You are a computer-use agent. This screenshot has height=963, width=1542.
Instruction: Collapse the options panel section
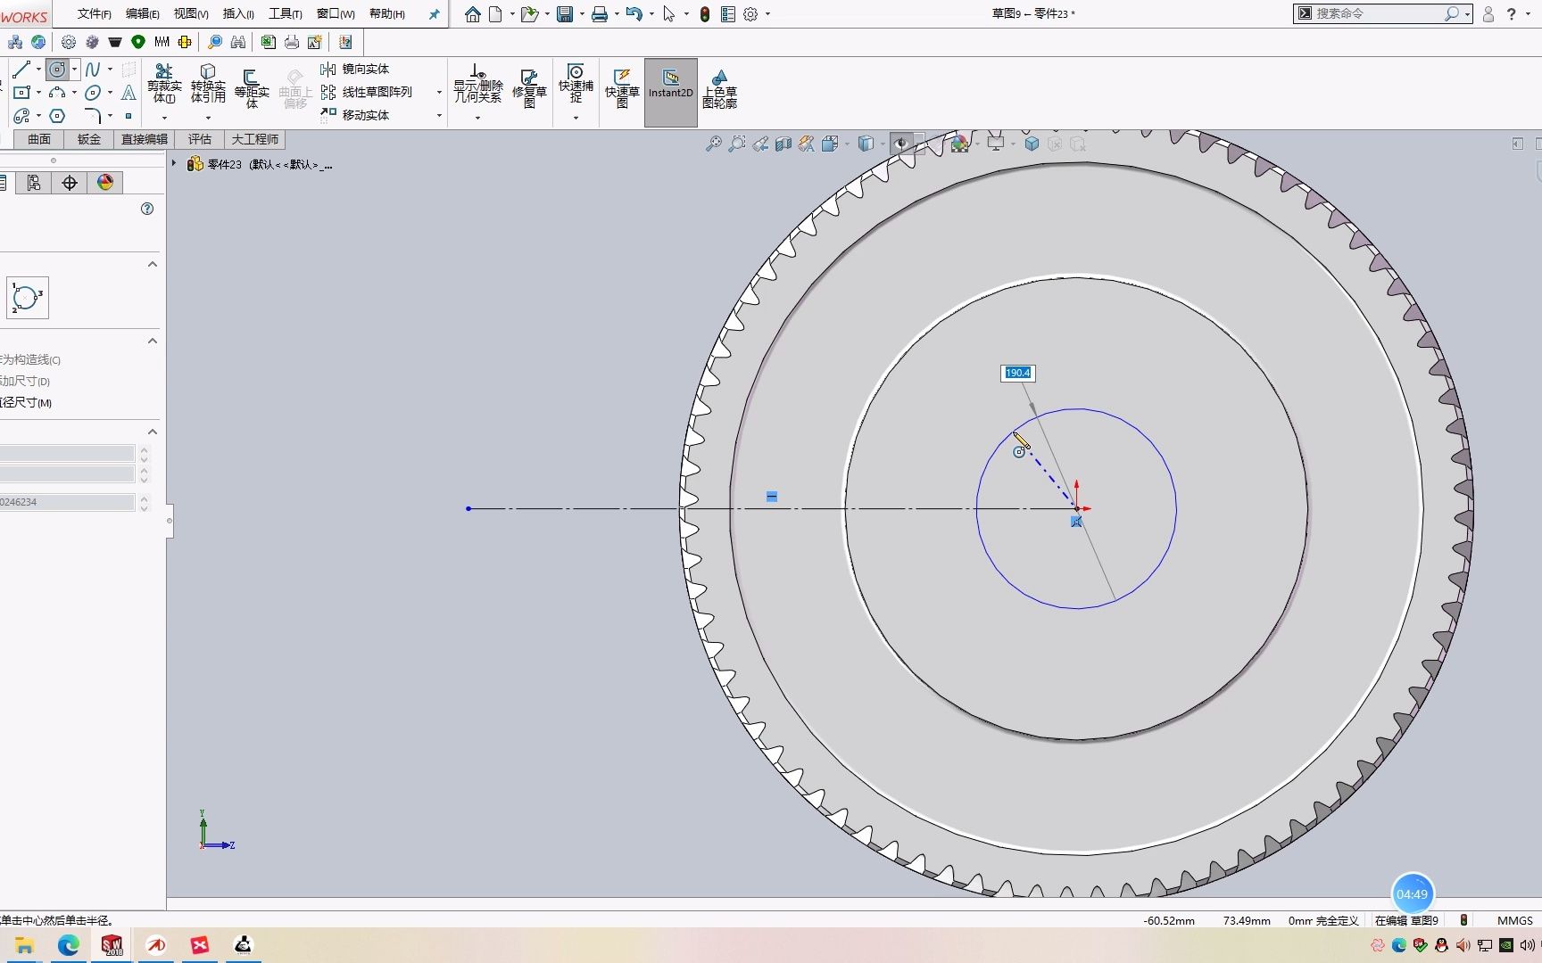click(x=153, y=342)
